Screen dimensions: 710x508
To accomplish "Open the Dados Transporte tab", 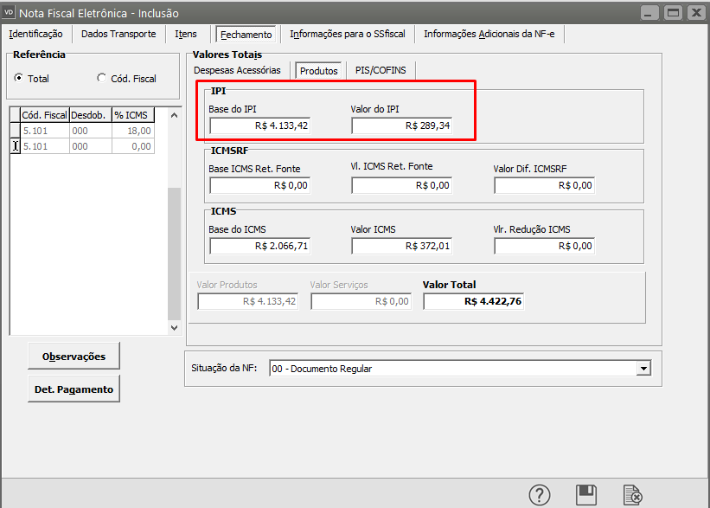I will pyautogui.click(x=118, y=34).
